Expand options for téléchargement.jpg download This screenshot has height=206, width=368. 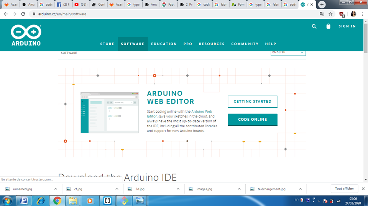(x=301, y=189)
